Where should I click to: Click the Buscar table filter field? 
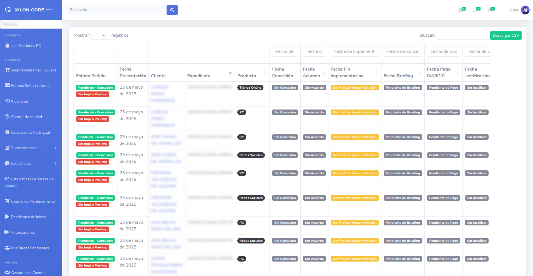coord(463,36)
